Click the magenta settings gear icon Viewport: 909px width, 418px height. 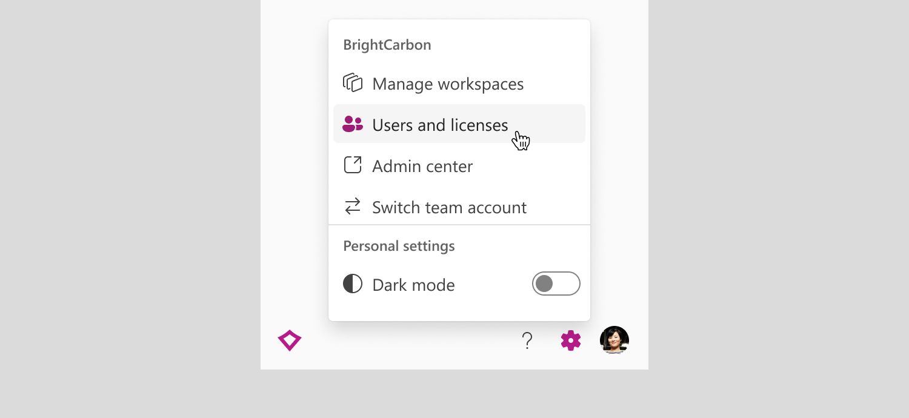(571, 340)
